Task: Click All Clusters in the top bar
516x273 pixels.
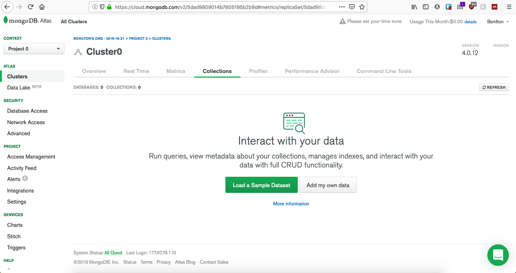Action: tap(74, 21)
